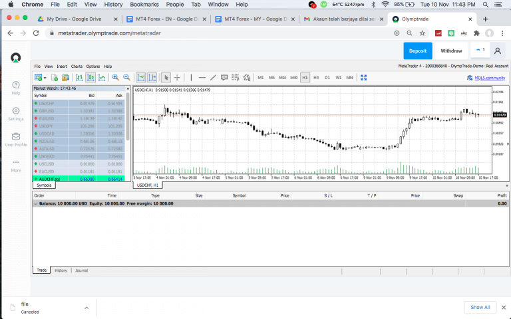The width and height of the screenshot is (511, 319).
Task: Open the MetaTrader Help menu
Action: tap(108, 66)
